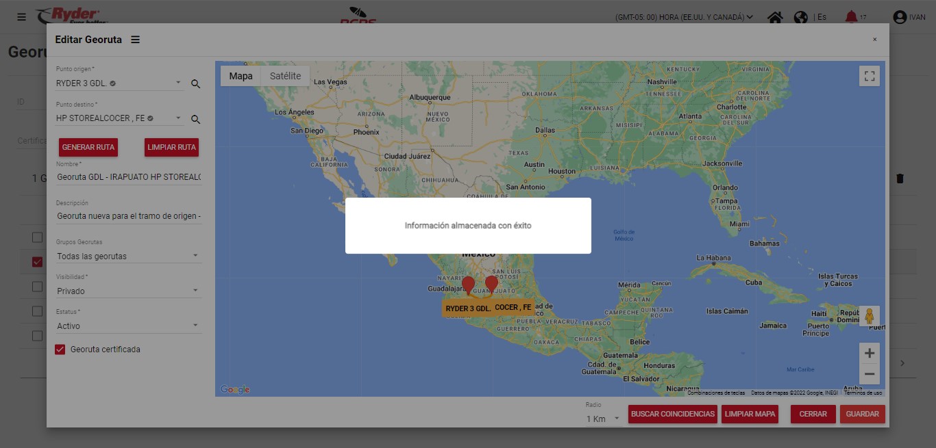Image resolution: width=936 pixels, height=448 pixels.
Task: Zoom in on the map
Action: coord(870,353)
